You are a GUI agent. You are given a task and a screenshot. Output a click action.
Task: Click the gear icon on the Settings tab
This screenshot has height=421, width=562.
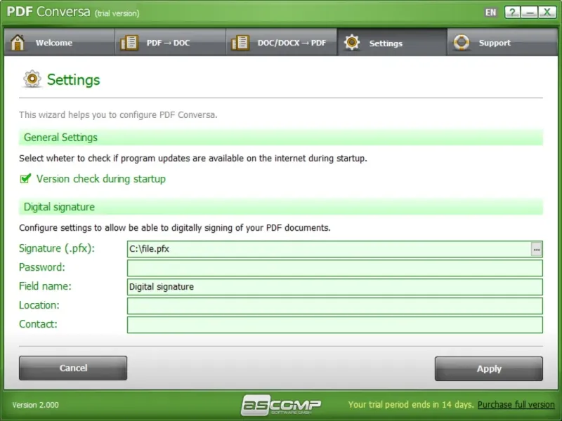tap(352, 43)
